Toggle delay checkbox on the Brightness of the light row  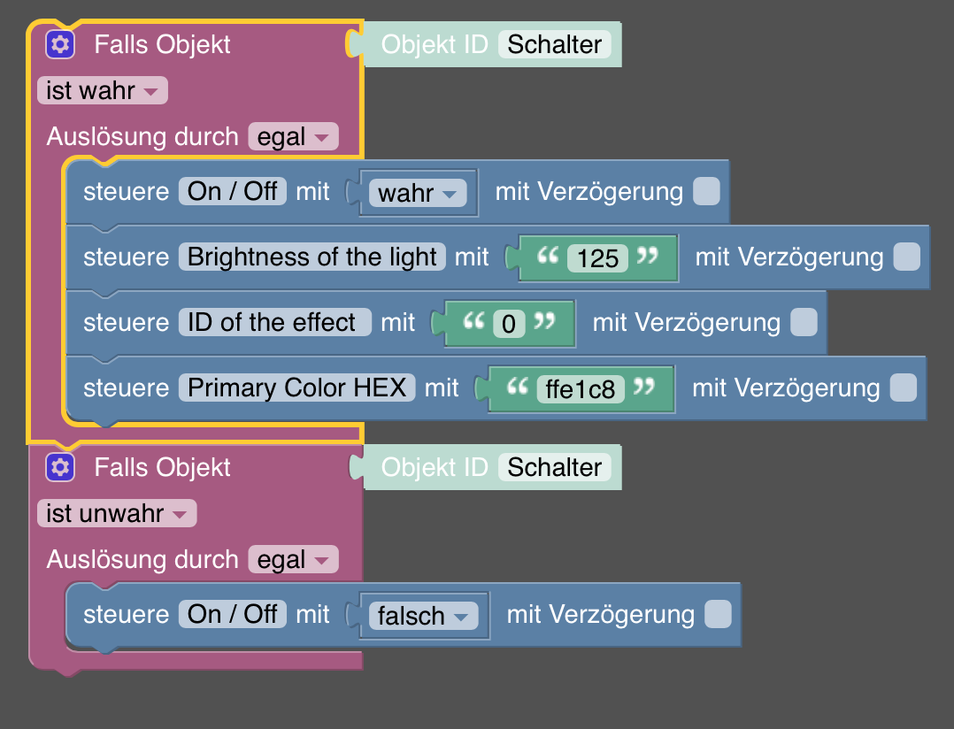point(906,257)
